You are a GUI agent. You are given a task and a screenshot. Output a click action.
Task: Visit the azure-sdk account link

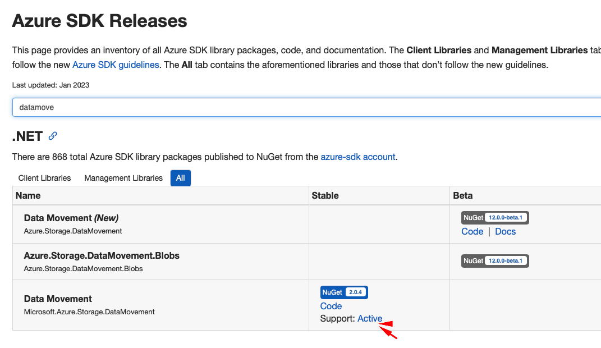click(358, 157)
